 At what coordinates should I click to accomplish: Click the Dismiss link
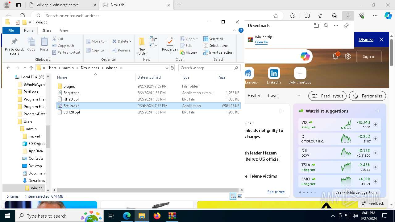point(366,39)
